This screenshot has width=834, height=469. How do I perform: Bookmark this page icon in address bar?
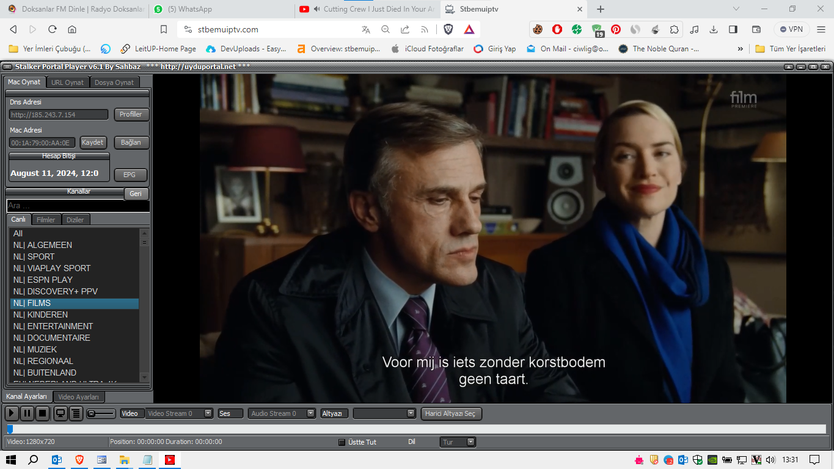pos(163,29)
